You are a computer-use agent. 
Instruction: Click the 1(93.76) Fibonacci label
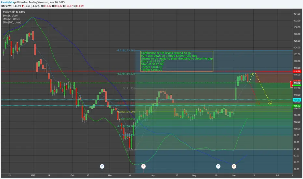(x=130, y=150)
